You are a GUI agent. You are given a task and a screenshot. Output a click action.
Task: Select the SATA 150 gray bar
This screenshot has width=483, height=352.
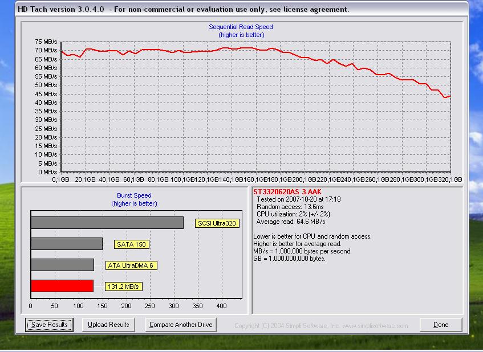coord(67,244)
